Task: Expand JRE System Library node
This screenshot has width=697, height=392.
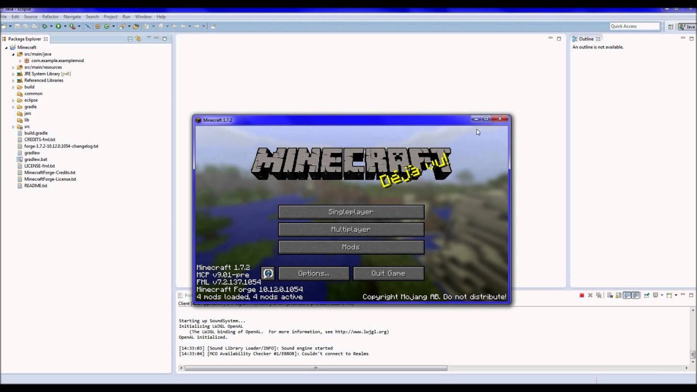Action: tap(13, 73)
